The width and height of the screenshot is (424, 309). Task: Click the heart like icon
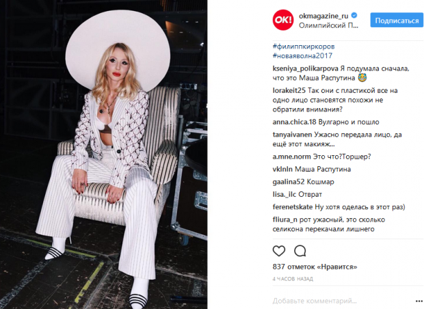pyautogui.click(x=279, y=251)
